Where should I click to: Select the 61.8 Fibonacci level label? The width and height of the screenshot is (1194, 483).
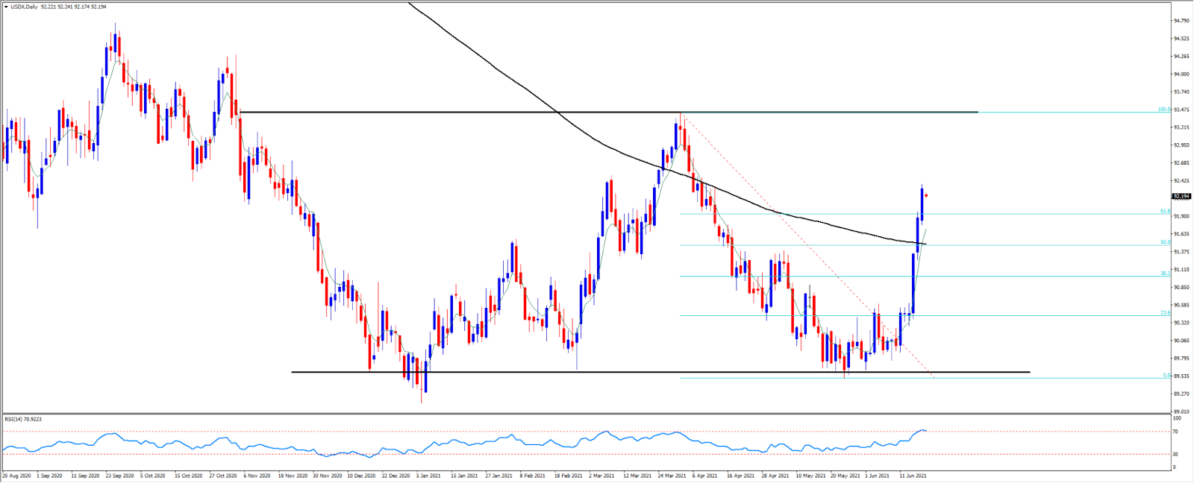tap(1165, 211)
